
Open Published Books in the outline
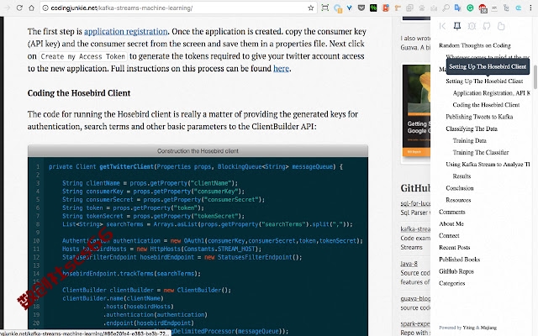click(x=460, y=260)
